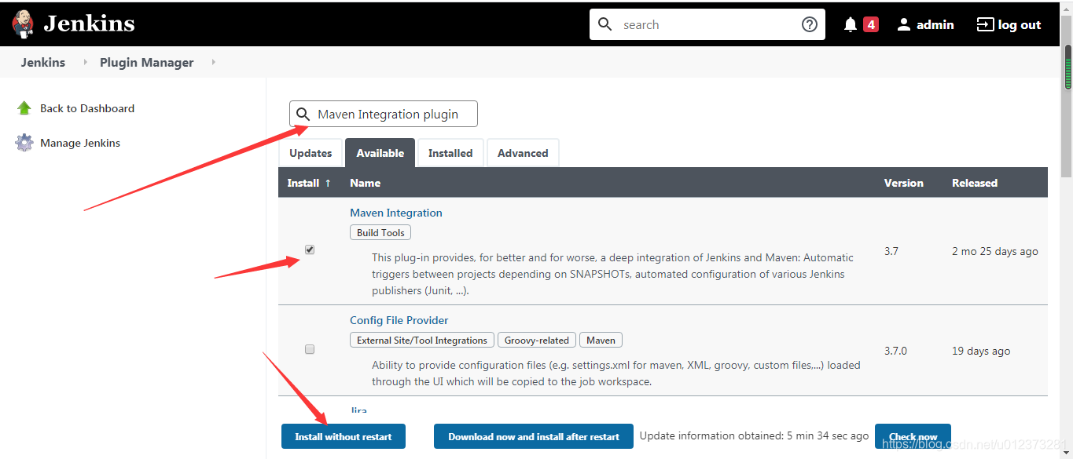Click the Released column header
This screenshot has height=459, width=1073.
975,183
